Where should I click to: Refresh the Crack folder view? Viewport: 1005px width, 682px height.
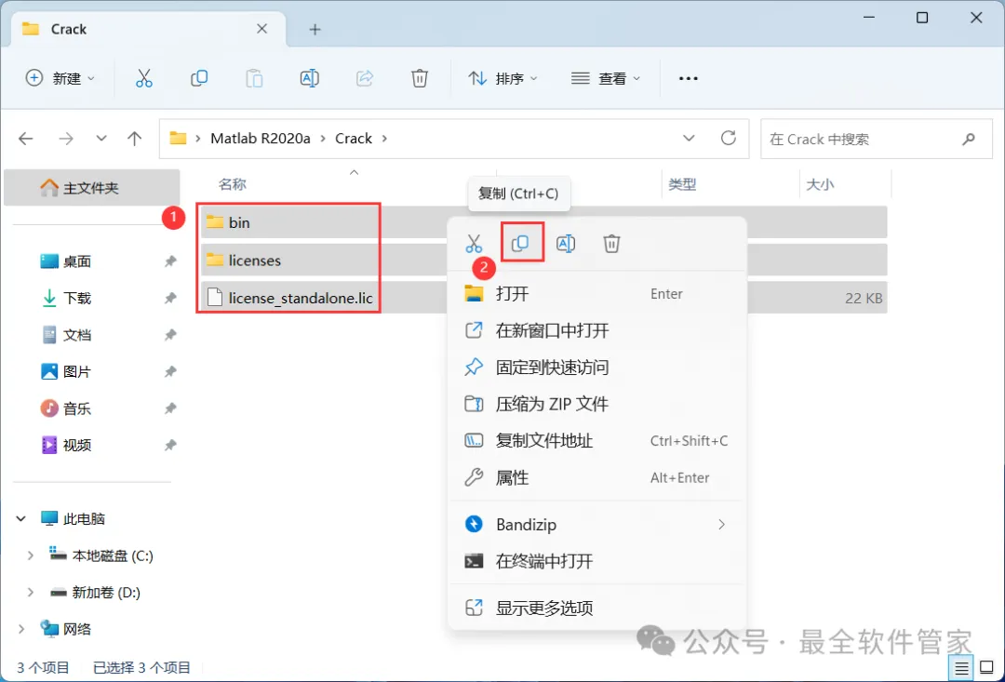pos(728,138)
